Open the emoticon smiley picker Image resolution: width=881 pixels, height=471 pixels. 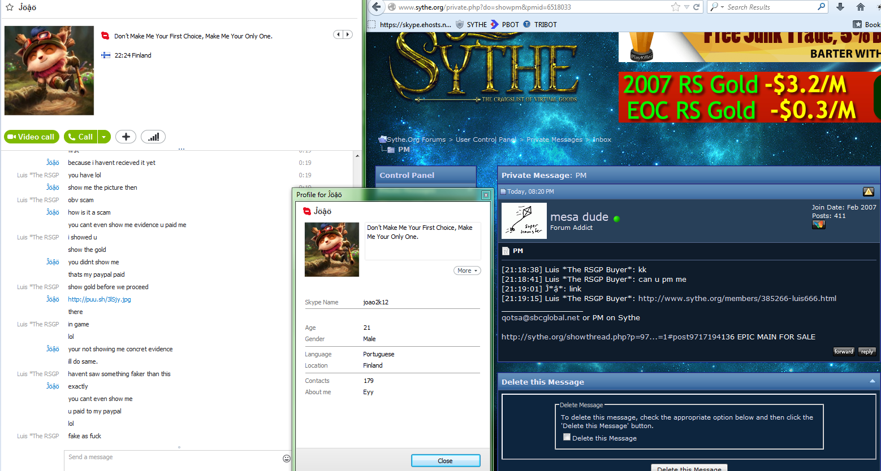click(x=287, y=459)
